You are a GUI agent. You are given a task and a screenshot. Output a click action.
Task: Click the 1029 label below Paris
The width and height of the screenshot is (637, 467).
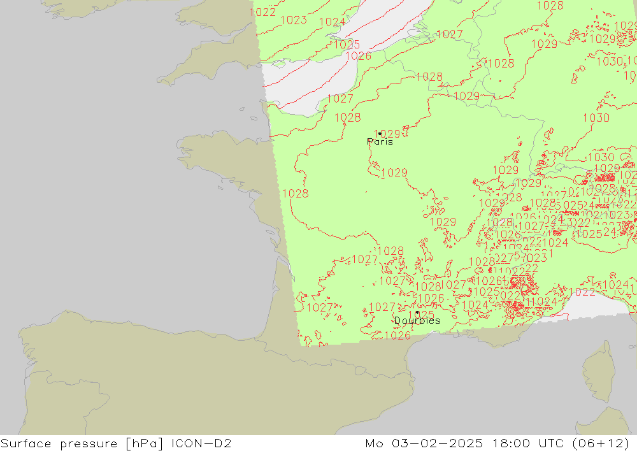(x=394, y=173)
